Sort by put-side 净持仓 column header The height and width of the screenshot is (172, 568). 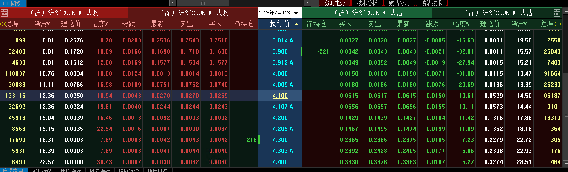pos(317,24)
